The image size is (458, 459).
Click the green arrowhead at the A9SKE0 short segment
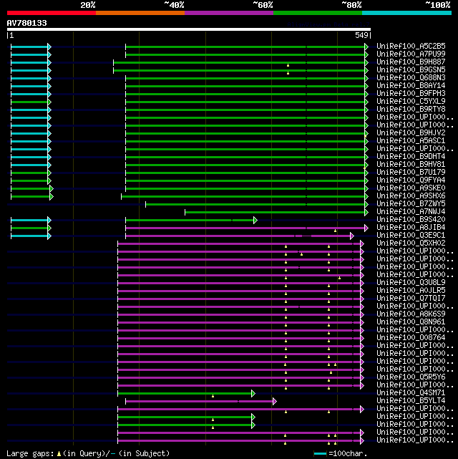pos(51,188)
